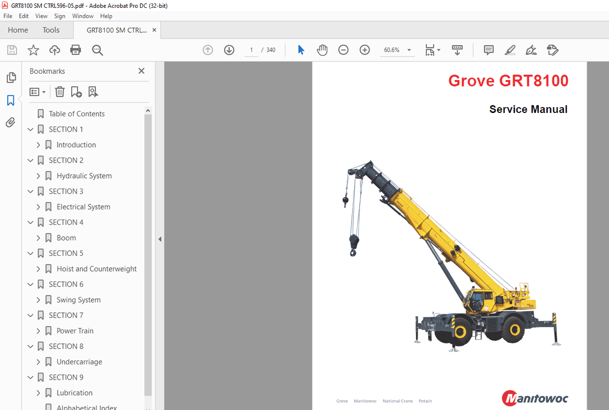Add new bookmark icon
This screenshot has height=410, width=609.
pyautogui.click(x=76, y=92)
